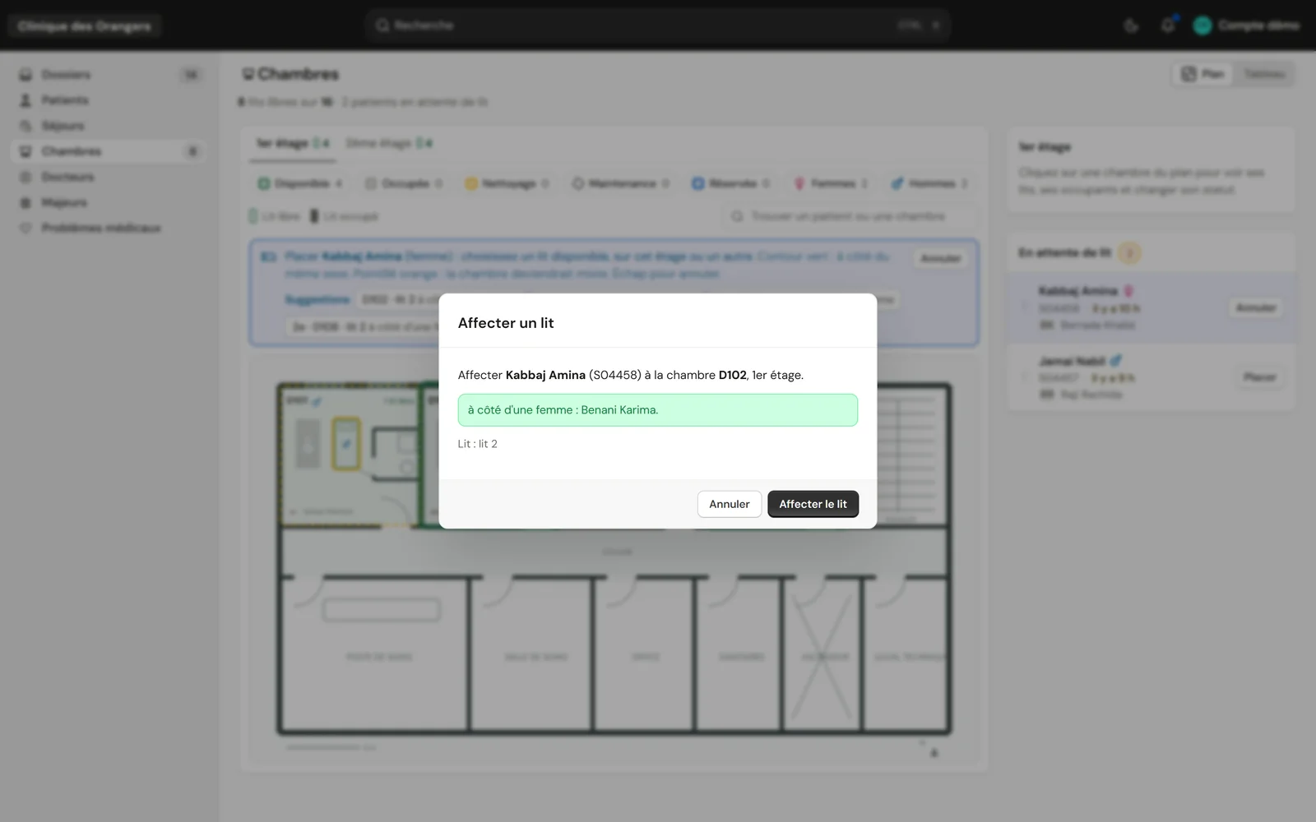Click Placer on the Jamal Nabil waiting row
This screenshot has height=822, width=1316.
1259,377
